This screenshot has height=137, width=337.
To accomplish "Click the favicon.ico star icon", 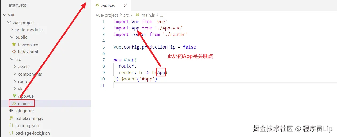I will tap(14, 45).
